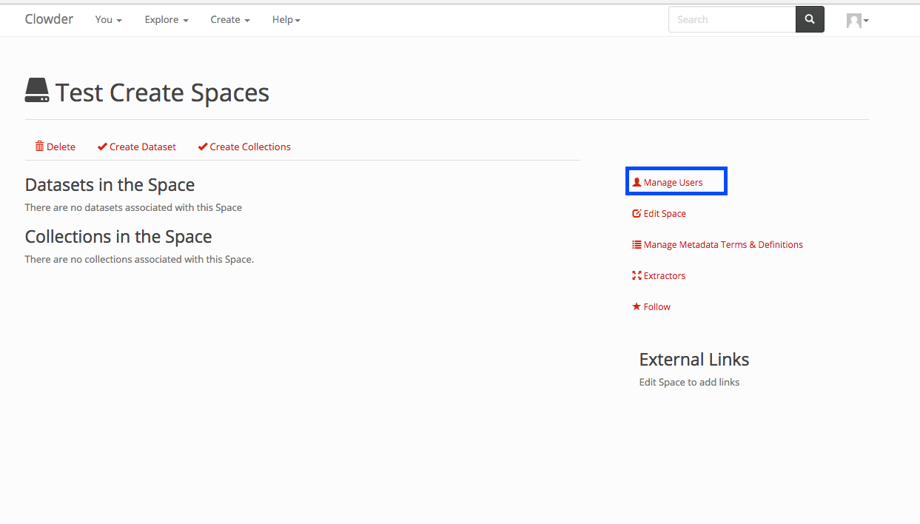Open the Help menu
Screen dimensions: 920x524
click(286, 20)
